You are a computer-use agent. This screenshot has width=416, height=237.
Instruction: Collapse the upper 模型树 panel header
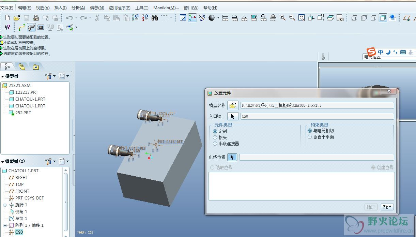pyautogui.click(x=3, y=76)
